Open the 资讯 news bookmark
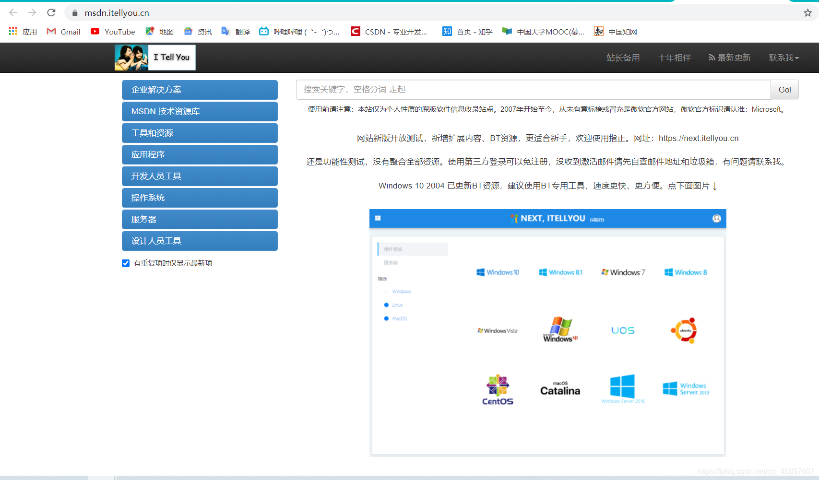The image size is (819, 480). point(198,32)
